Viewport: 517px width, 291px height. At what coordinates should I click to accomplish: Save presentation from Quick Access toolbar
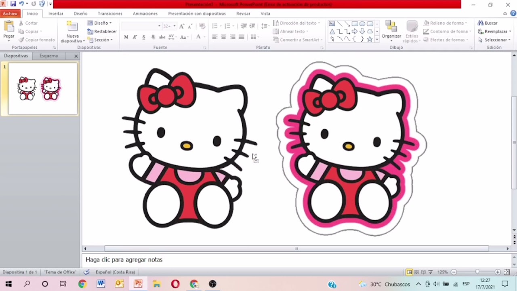13,4
